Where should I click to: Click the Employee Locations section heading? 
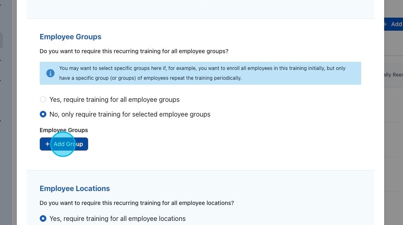(x=75, y=189)
